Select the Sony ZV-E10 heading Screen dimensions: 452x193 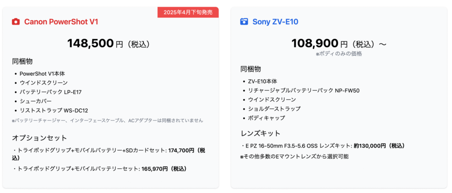point(275,22)
